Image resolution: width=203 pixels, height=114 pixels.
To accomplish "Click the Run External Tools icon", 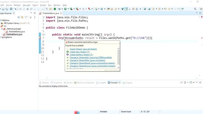I will coord(77,9).
